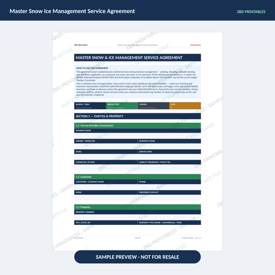This screenshot has height=275, width=275.
Task: Click the CUSTOMER / COMPANY NAME field label
Action: [90, 182]
